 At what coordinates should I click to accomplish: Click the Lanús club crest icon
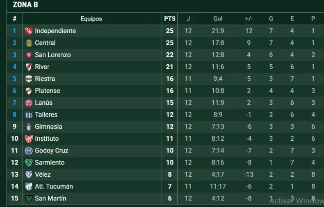[x=29, y=103]
